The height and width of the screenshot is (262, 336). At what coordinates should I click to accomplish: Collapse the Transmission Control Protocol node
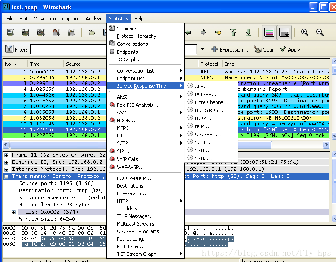pos(6,177)
